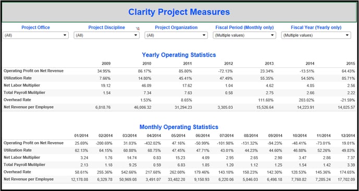Open the Project Organization dropdown
Image resolution: width=359 pixels, height=191 pixels.
pos(176,35)
